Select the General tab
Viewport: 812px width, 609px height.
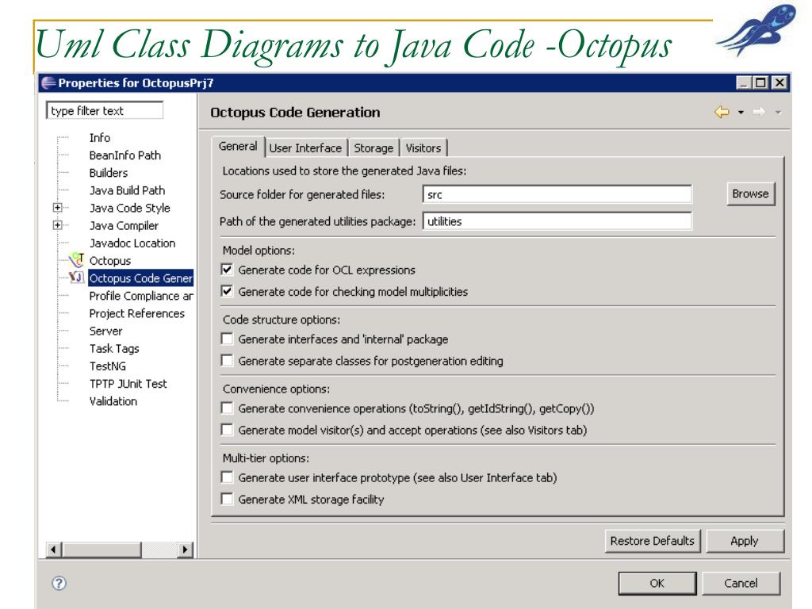pyautogui.click(x=238, y=147)
